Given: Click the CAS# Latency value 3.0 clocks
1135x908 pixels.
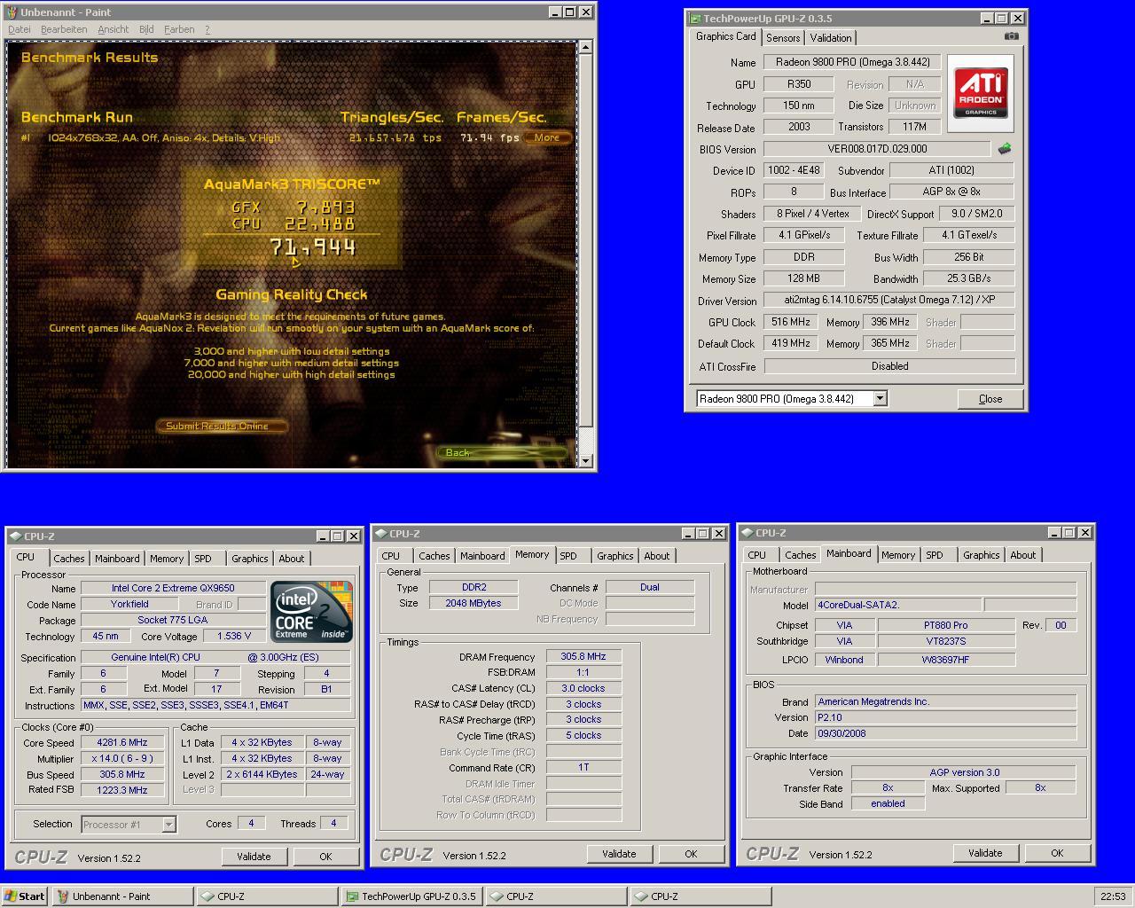Looking at the screenshot, I should (x=583, y=688).
